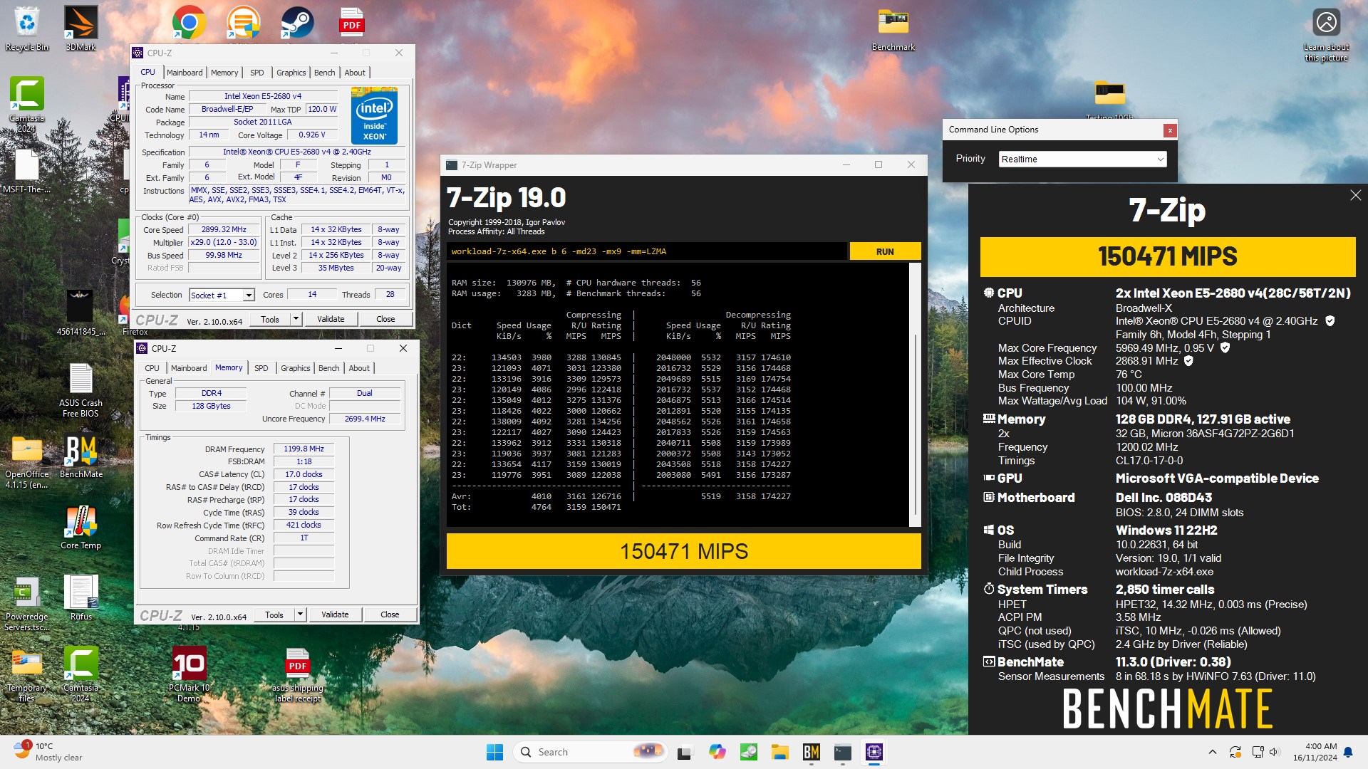Click Validate in the CPU-Z CPU window
The height and width of the screenshot is (769, 1368).
(x=331, y=319)
